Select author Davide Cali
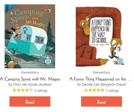This screenshot has width=134, height=112. pyautogui.click(x=90, y=85)
